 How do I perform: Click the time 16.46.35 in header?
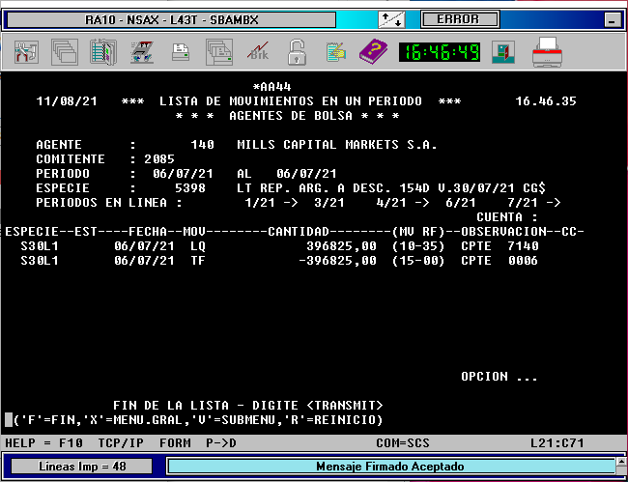546,101
